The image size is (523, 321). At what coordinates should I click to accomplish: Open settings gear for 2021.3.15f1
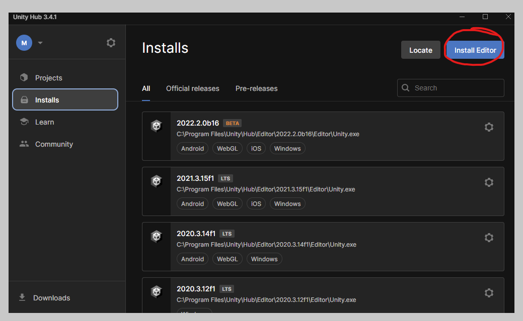489,182
